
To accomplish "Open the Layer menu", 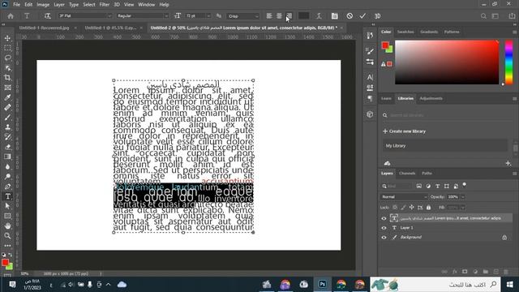I will pos(59,5).
